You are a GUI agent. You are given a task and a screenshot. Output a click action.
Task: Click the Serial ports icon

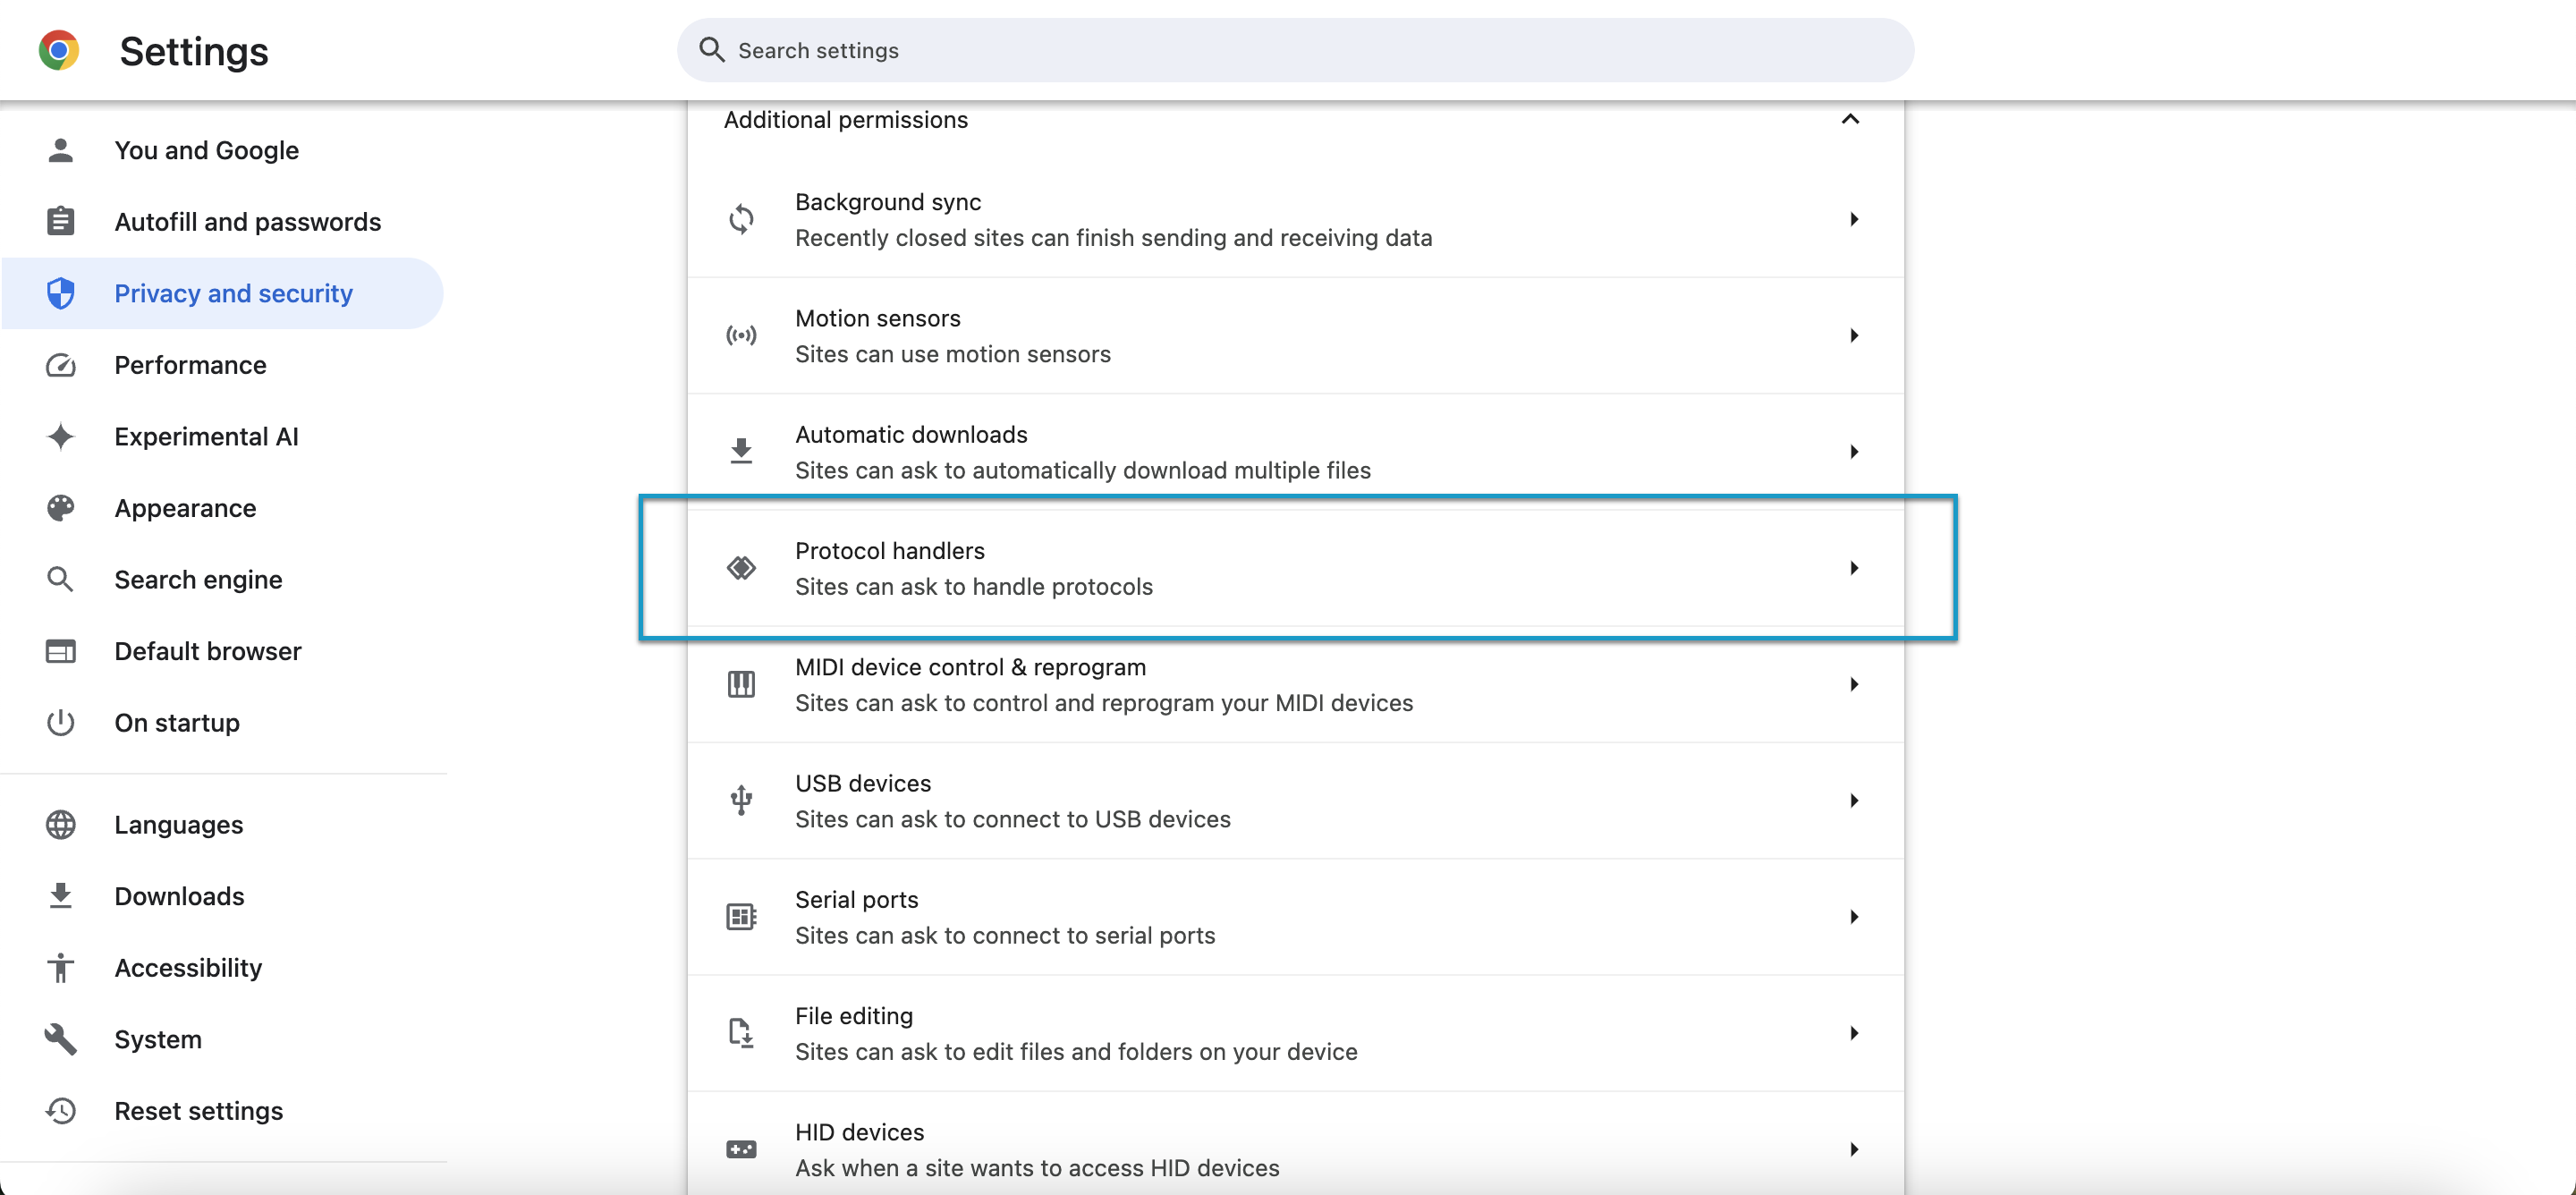(x=741, y=917)
